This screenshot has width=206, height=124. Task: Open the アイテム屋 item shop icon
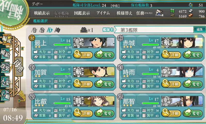point(159,13)
